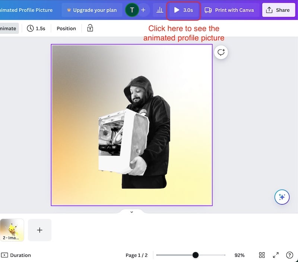Open the Share panel
Image resolution: width=298 pixels, height=262 pixels.
pos(279,10)
